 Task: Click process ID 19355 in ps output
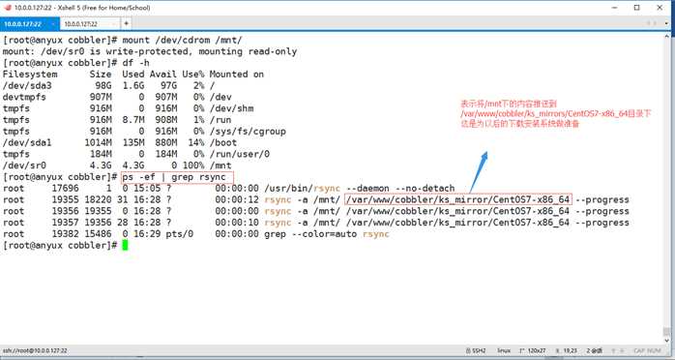click(66, 199)
